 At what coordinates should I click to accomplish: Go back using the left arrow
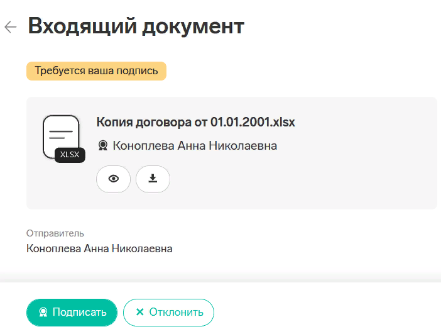point(11,27)
